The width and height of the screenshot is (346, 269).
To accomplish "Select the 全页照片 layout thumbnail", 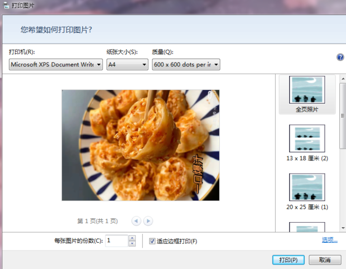I will click(307, 94).
